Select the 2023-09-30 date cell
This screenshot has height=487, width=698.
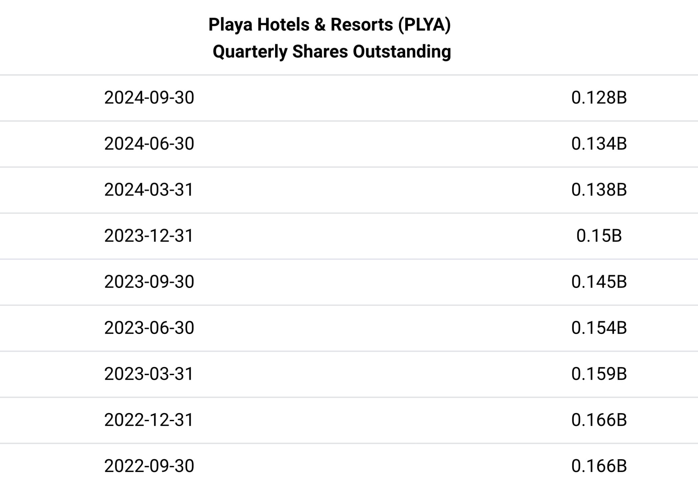coord(149,282)
